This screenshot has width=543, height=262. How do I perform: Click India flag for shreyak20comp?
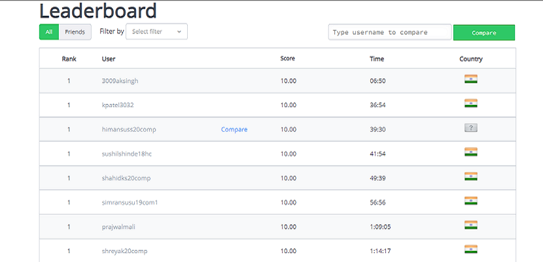[x=470, y=249]
